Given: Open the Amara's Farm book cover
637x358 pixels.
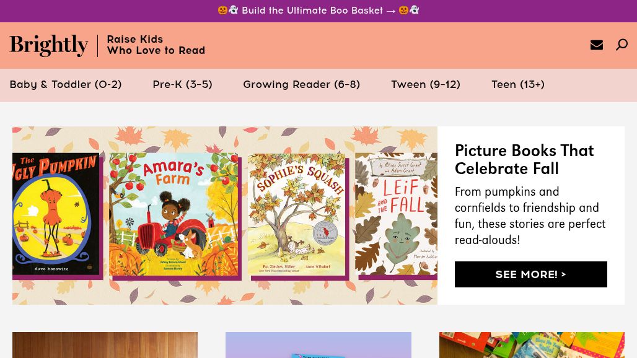Looking at the screenshot, I should coord(174,214).
